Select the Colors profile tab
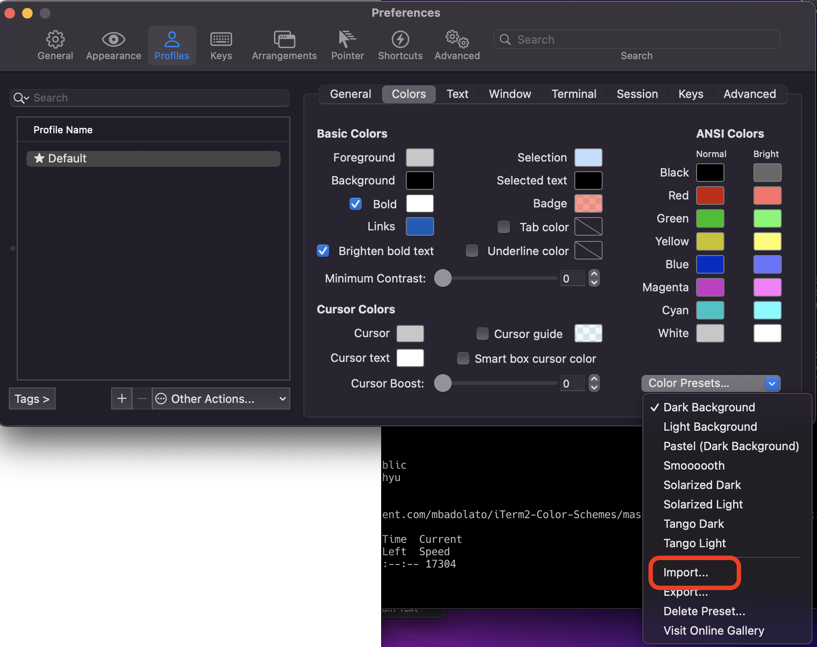The width and height of the screenshot is (817, 647). (x=408, y=94)
